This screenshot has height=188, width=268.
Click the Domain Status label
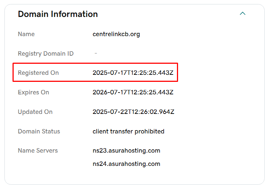[x=39, y=132]
